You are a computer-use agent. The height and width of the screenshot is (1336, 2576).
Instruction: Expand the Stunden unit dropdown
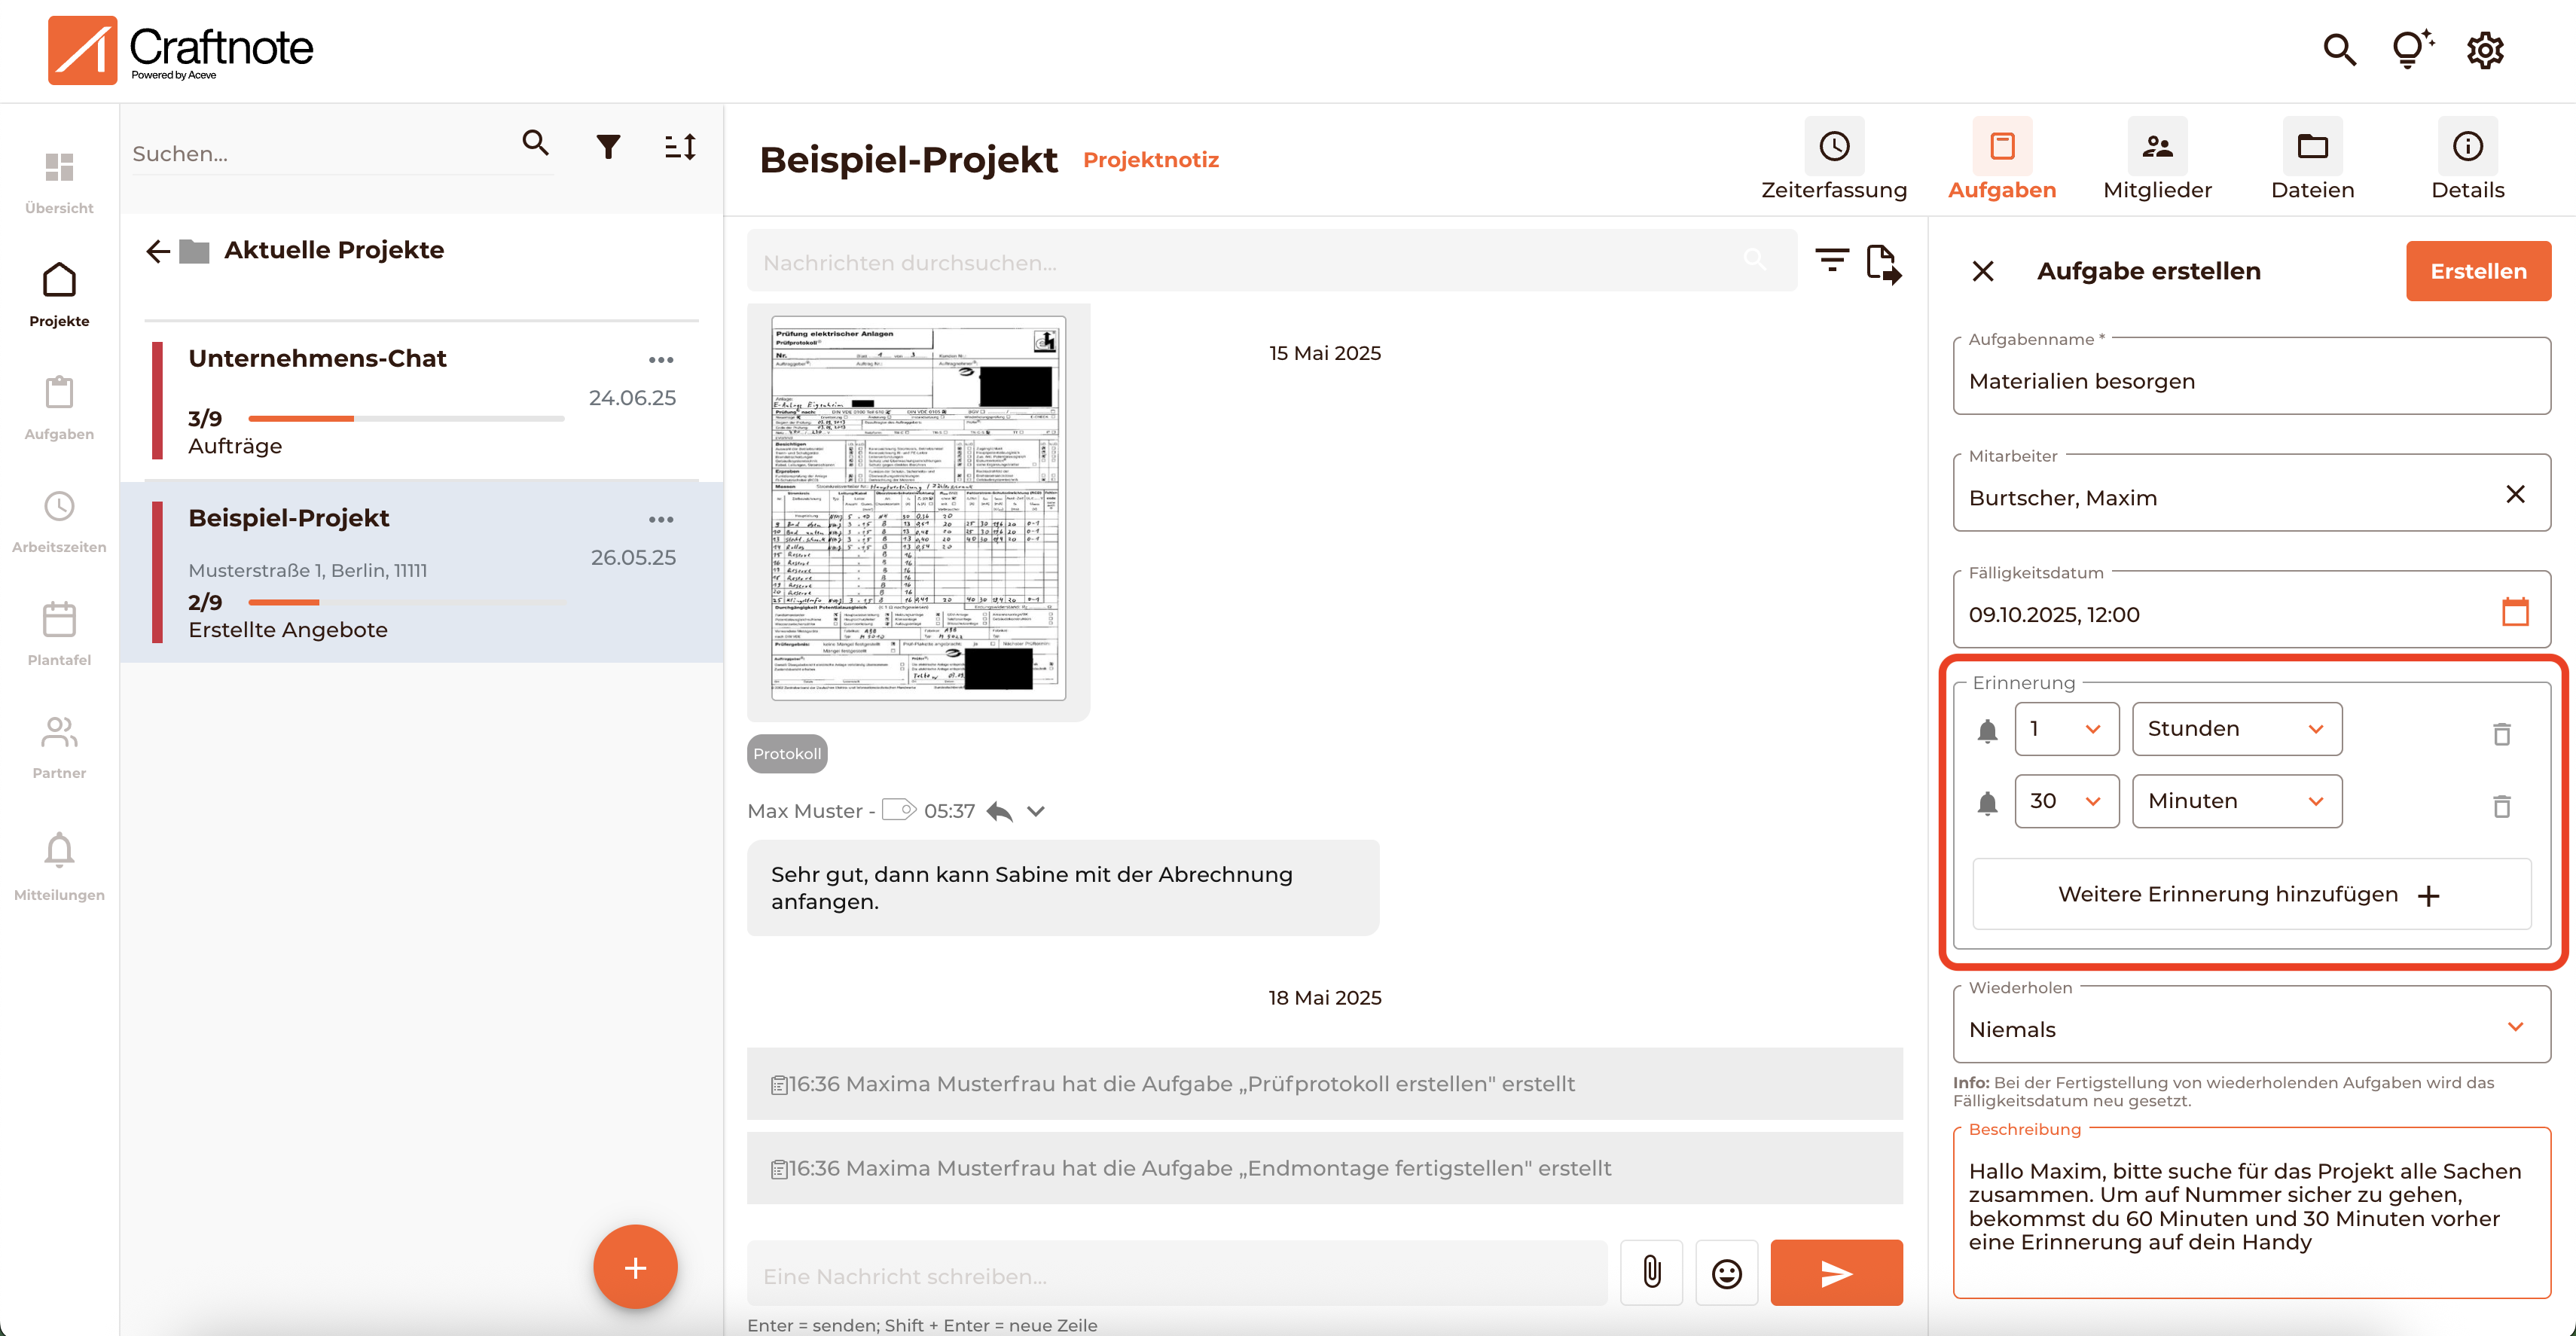point(2236,729)
